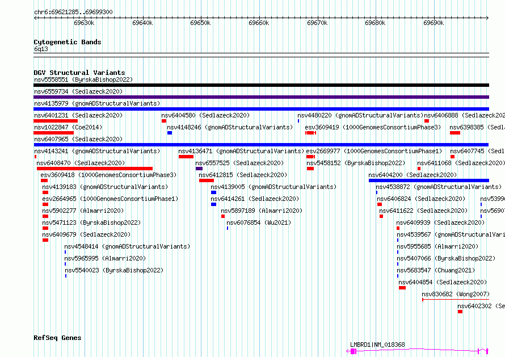This screenshot has width=505, height=357.
Task: Select nsv5407066 (ByrskaBishop2022) label
Action: point(446,258)
